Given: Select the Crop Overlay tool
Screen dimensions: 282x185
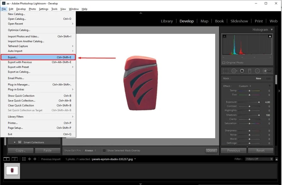Looking at the screenshot, I should click(226, 71).
